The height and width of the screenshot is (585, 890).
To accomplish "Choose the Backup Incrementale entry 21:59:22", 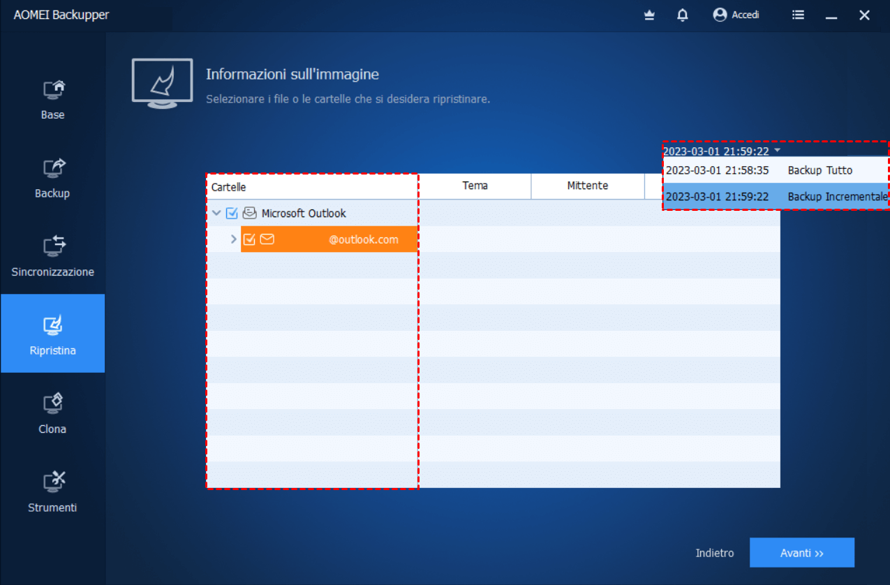I will [776, 197].
